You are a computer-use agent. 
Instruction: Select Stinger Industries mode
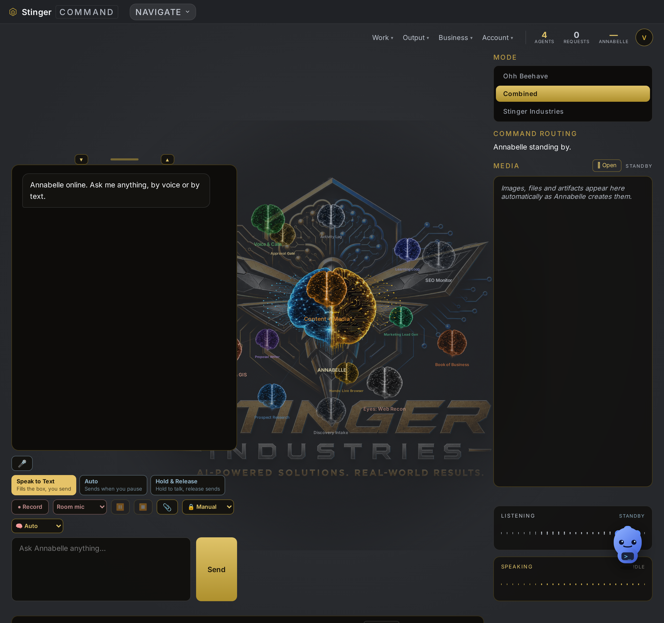point(572,112)
